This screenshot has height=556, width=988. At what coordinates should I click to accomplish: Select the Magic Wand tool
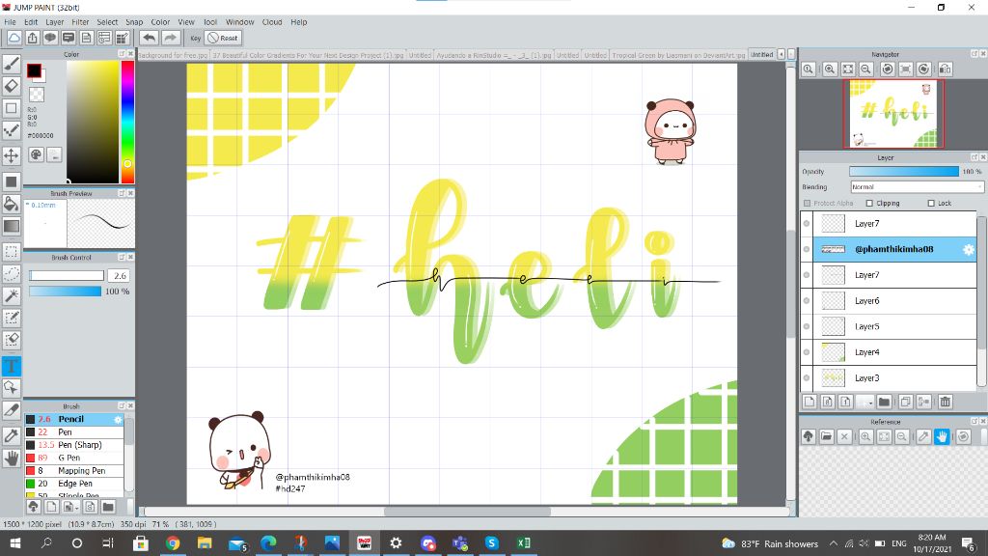coord(12,295)
